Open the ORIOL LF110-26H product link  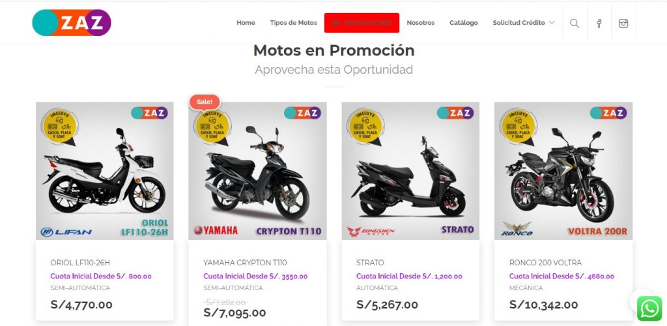(80, 263)
